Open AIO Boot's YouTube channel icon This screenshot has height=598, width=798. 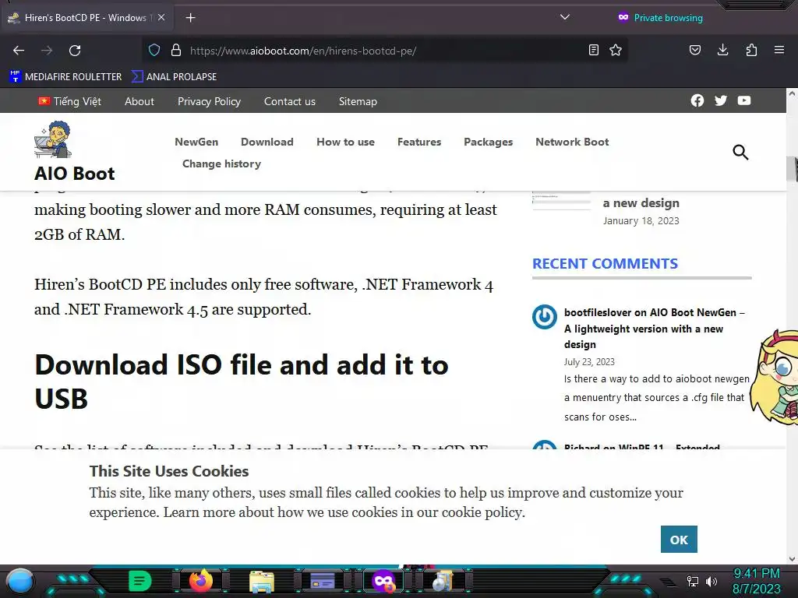tap(744, 100)
